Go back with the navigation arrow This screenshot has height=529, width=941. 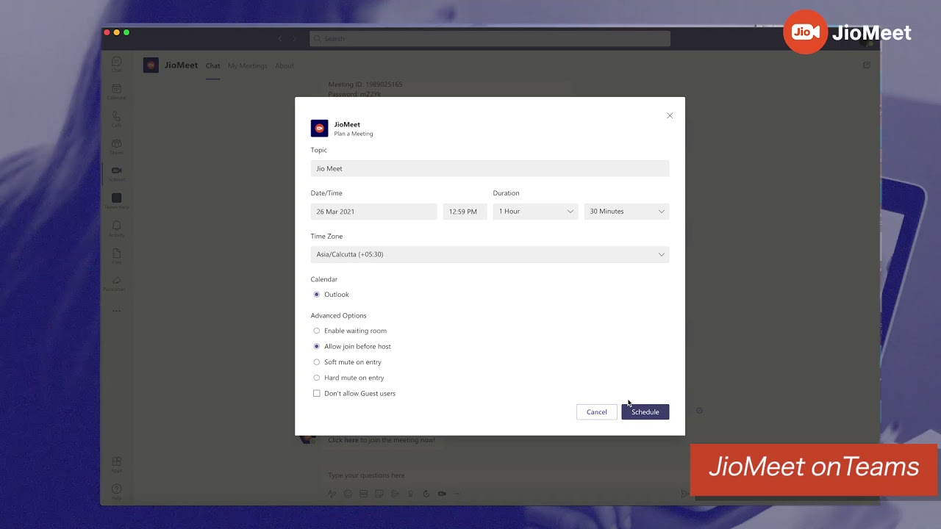[x=279, y=38]
